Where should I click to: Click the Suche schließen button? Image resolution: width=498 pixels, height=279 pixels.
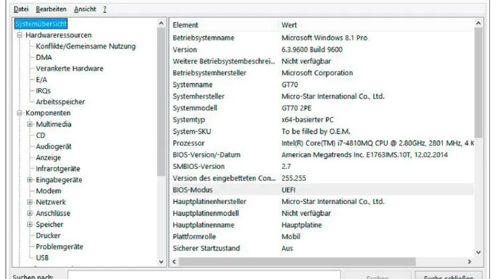[x=449, y=275]
